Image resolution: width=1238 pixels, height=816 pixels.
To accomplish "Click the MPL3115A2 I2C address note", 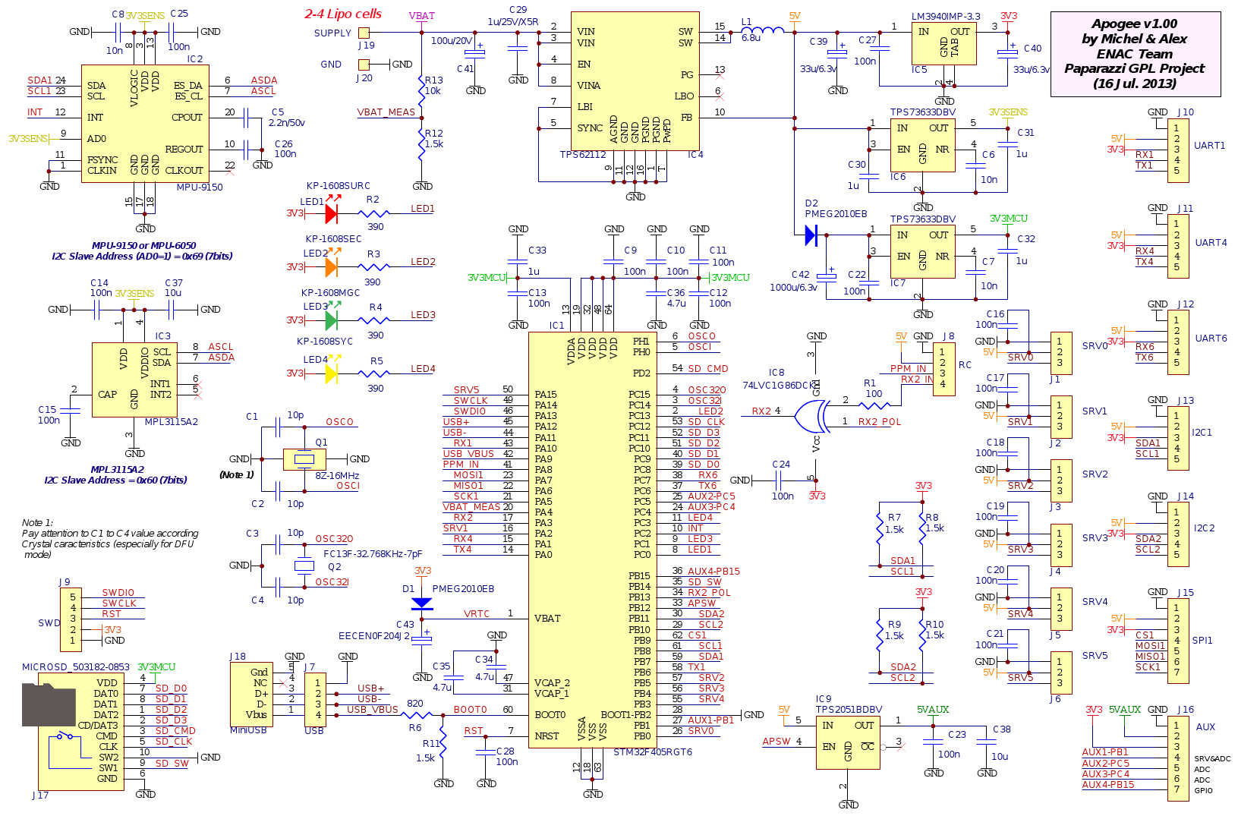I will 116,475.
